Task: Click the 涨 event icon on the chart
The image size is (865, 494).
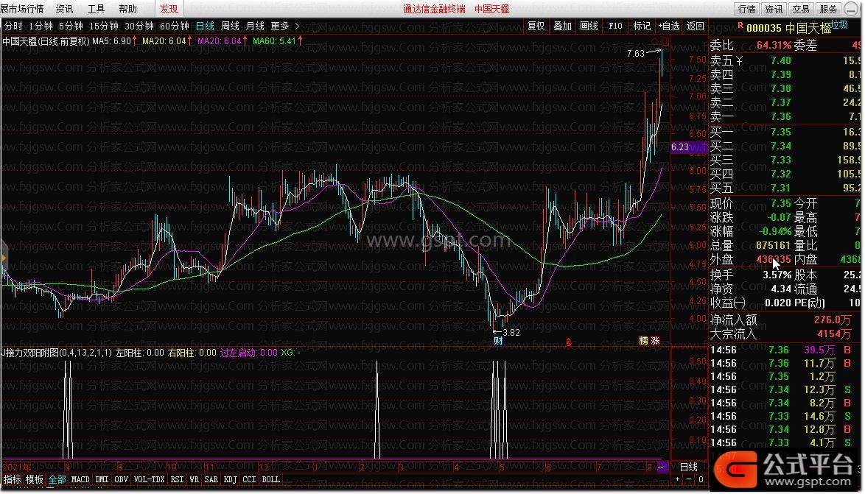Action: click(655, 342)
